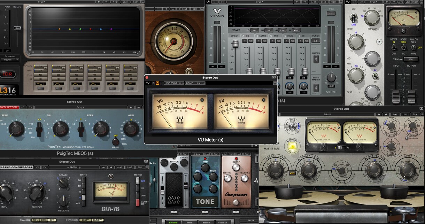Select ratio 20 on CLA-76
Viewport: 425px width, 224px height.
(x=84, y=180)
